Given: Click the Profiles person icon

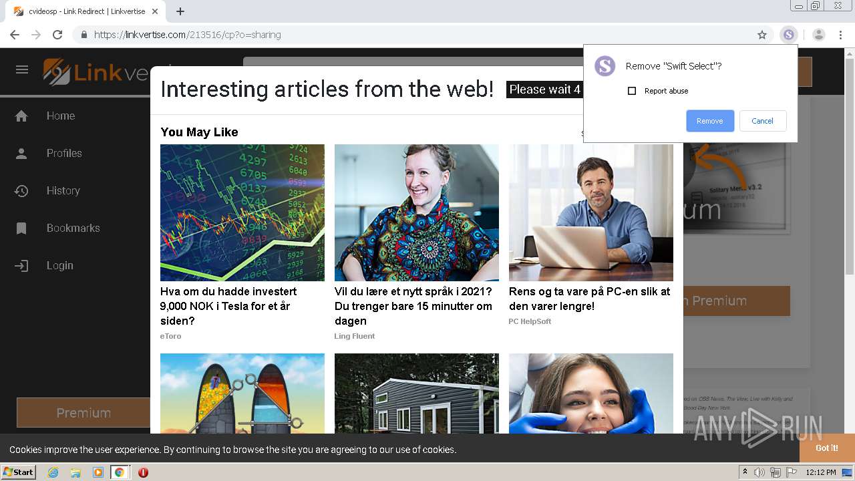Looking at the screenshot, I should [21, 154].
